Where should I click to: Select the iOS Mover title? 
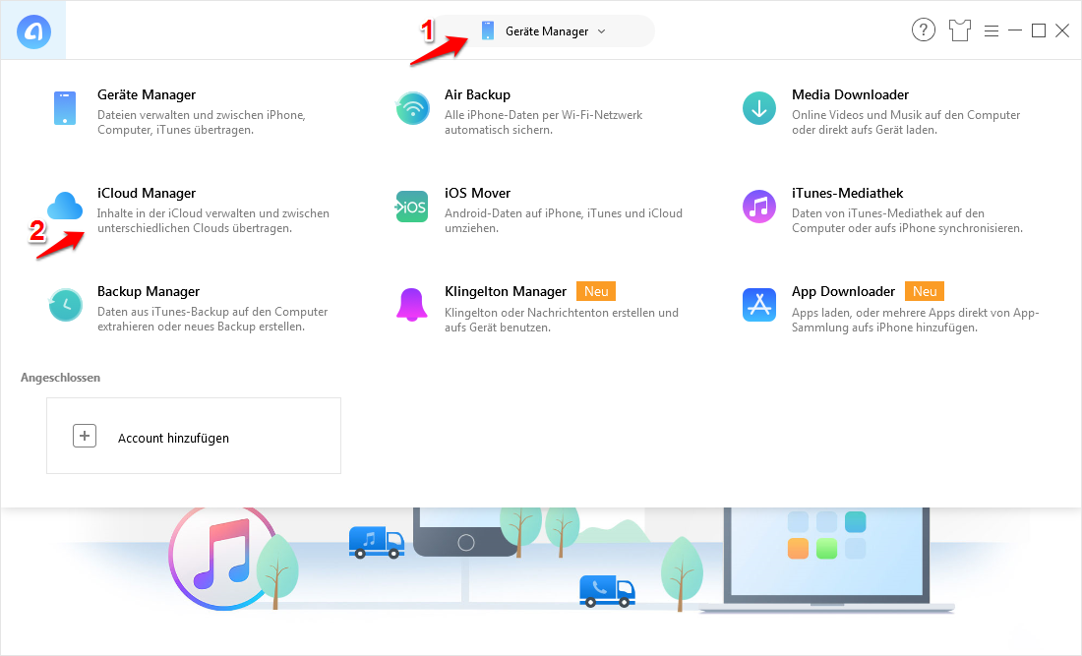tap(477, 193)
